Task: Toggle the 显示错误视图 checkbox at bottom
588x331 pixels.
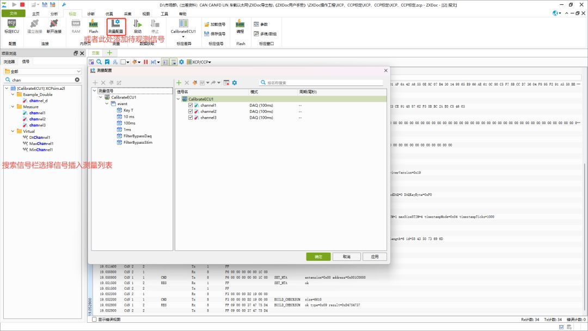Action: 95,320
